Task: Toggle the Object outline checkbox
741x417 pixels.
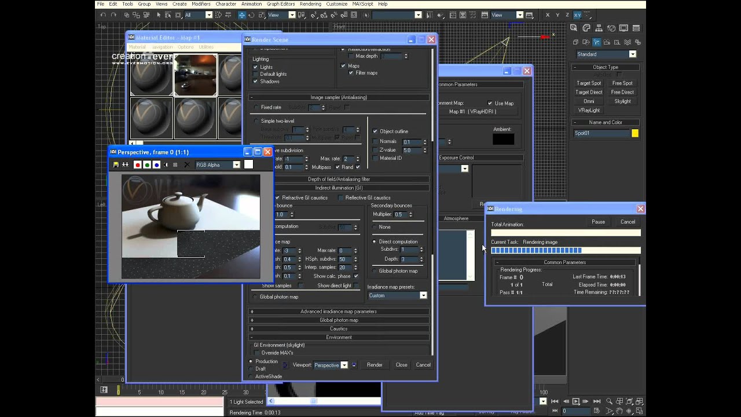Action: 375,131
